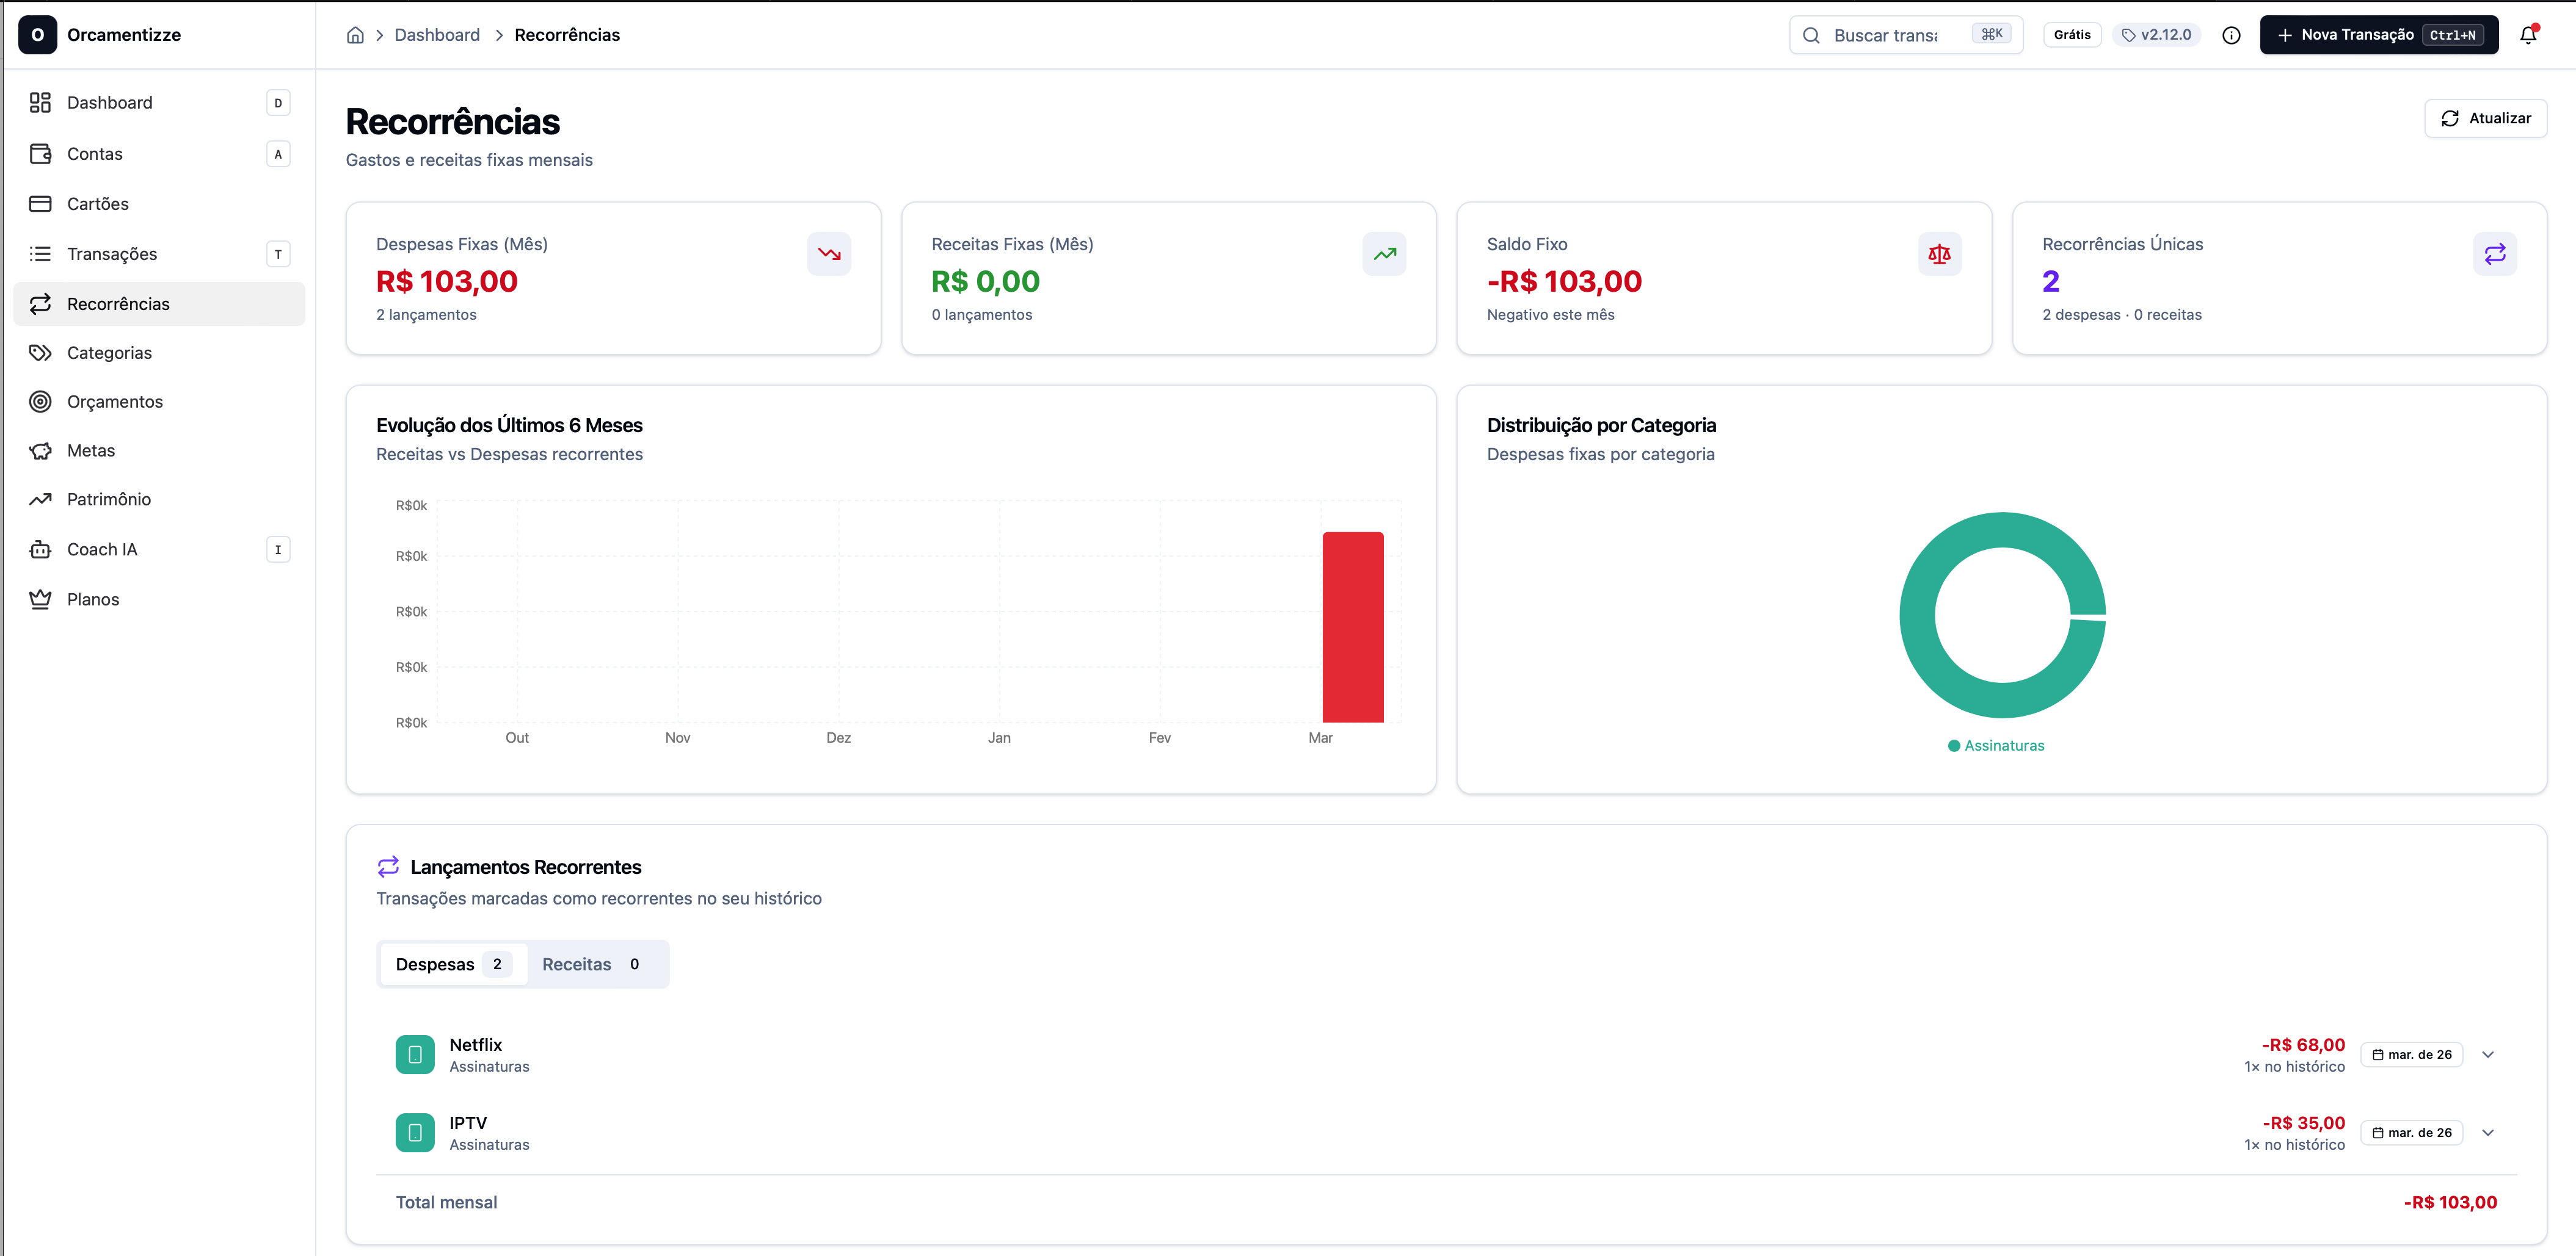Click the home icon in breadcrumb
This screenshot has height=1256, width=2576.
[x=355, y=35]
